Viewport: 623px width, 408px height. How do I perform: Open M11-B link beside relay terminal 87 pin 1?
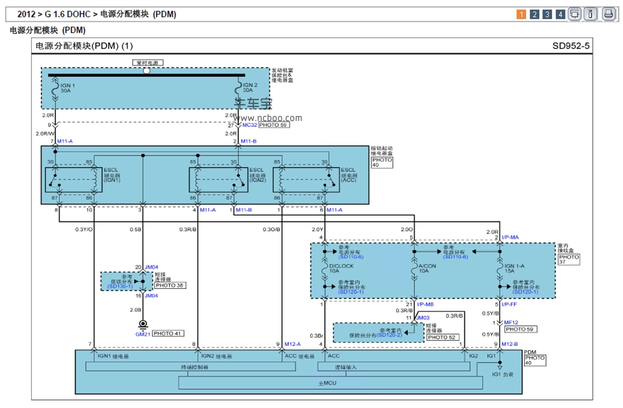coord(244,210)
